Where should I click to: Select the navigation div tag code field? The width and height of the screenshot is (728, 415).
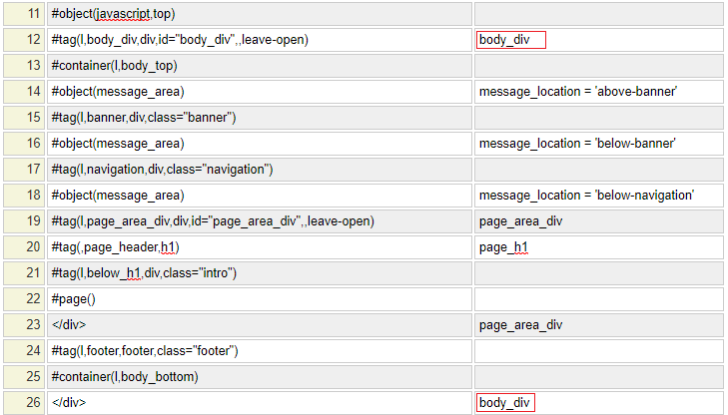pyautogui.click(x=258, y=170)
